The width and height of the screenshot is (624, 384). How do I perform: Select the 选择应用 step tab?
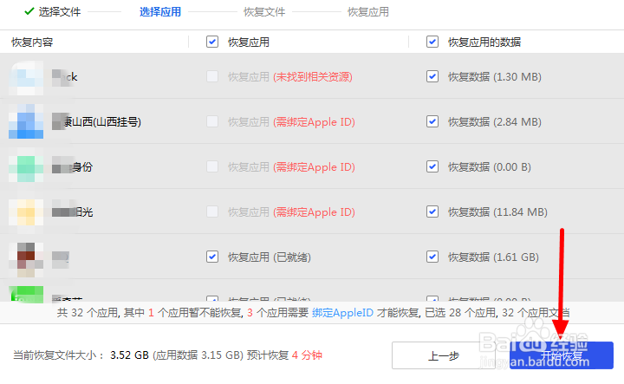tap(160, 12)
